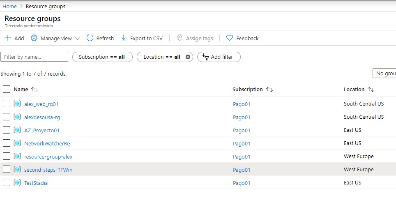The height and width of the screenshot is (198, 396).
Task: Click the Manage view gear icon
Action: coord(34,38)
